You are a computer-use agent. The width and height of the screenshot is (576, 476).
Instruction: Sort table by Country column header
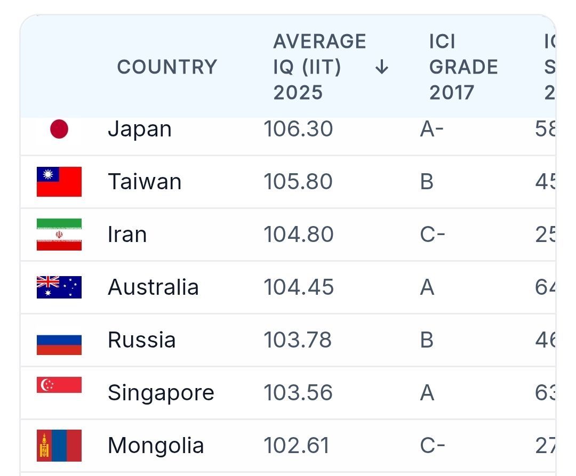(x=167, y=67)
